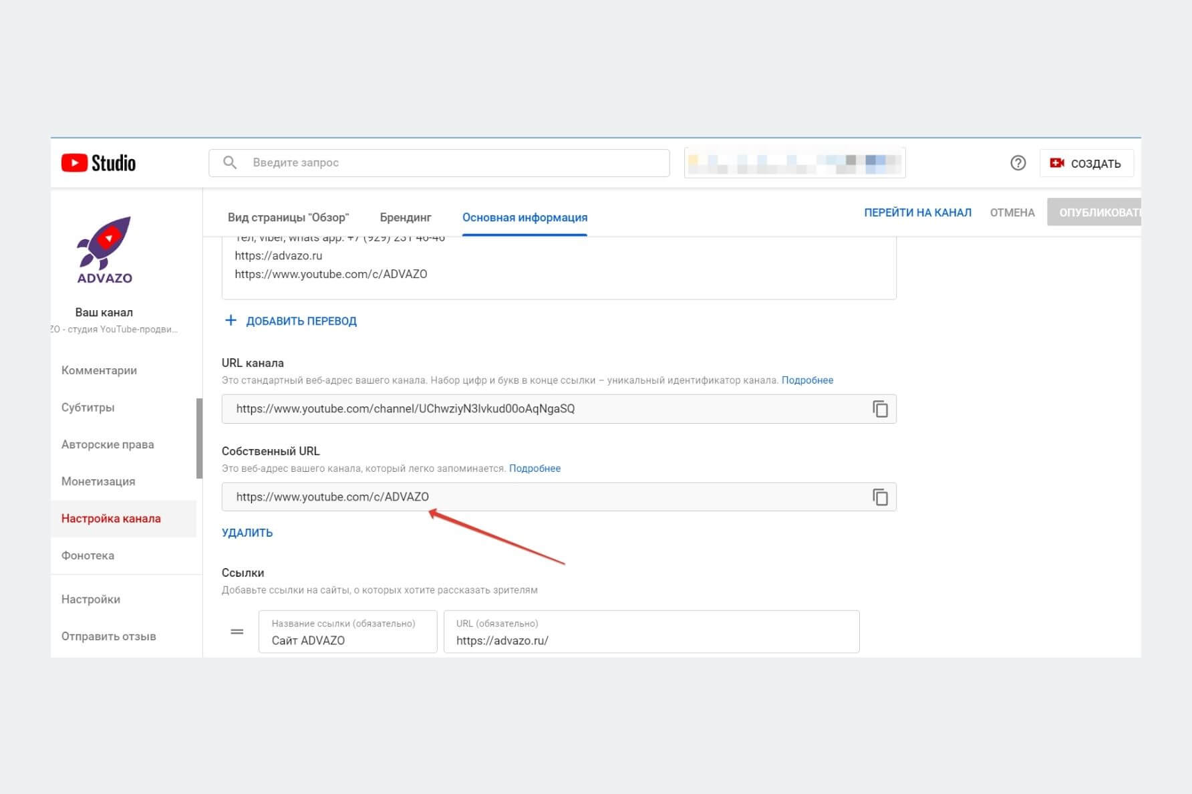Screen dimensions: 1192x794
Task: Click the Ссылки section heading
Action: point(243,573)
